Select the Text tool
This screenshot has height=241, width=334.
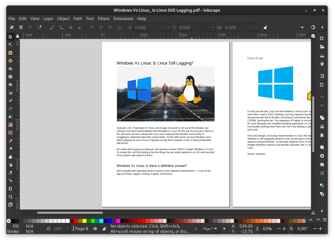[10, 116]
